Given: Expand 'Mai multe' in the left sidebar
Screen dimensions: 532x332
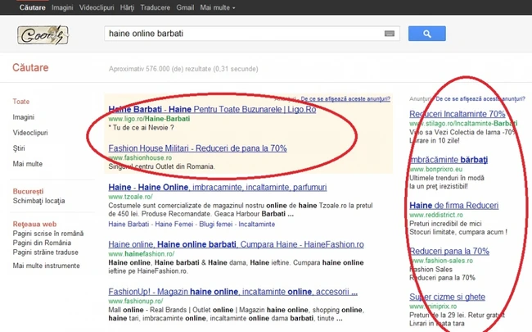Looking at the screenshot, I should pyautogui.click(x=29, y=164).
